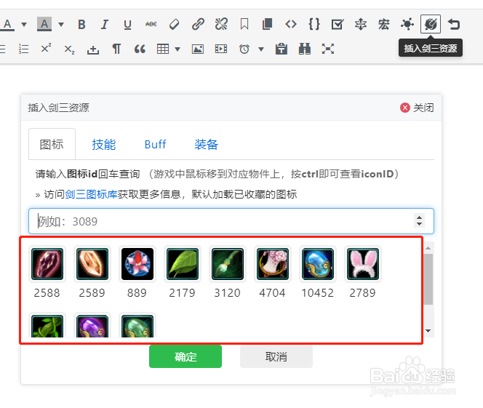Insert a blockquote
Screen dimensions: 483x408
pyautogui.click(x=140, y=49)
